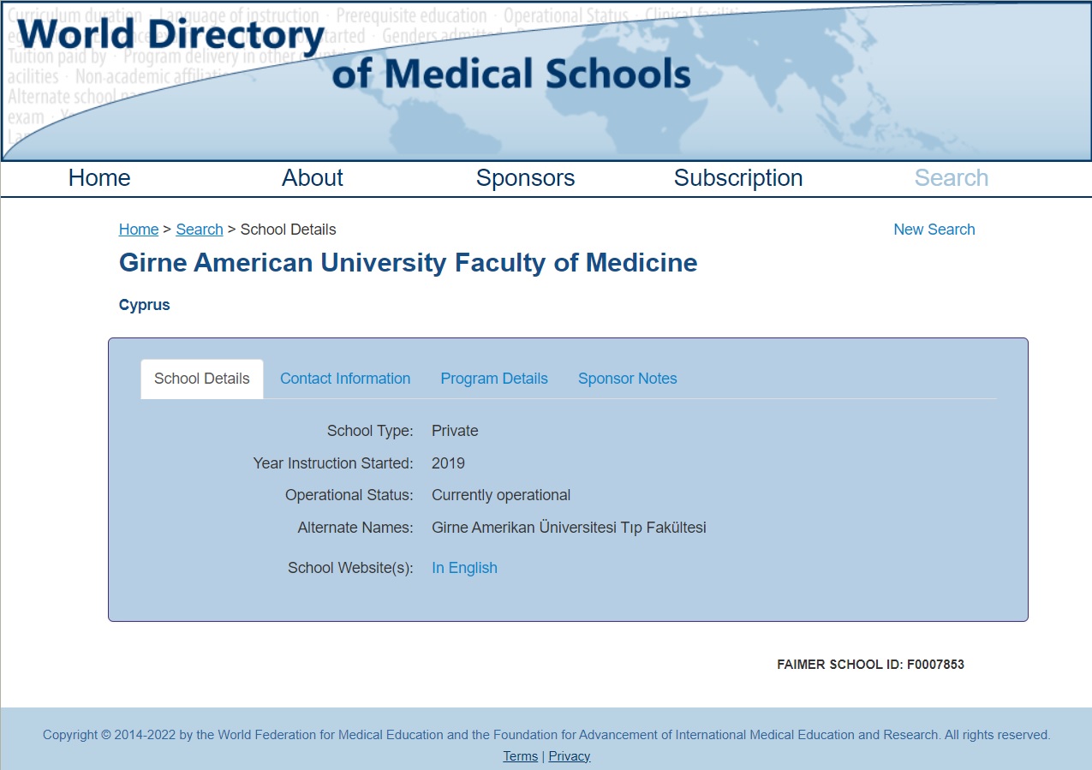Screen dimensions: 1092x770
Task: Open the Sponsors menu item
Action: [x=525, y=178]
